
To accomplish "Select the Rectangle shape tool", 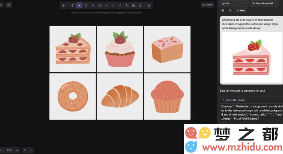I will pos(86,5).
